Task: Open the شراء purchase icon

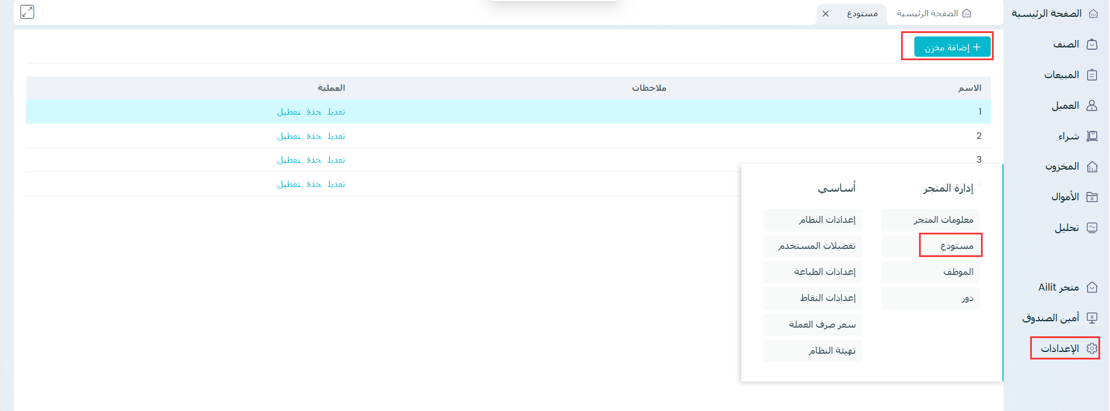Action: [x=1092, y=136]
